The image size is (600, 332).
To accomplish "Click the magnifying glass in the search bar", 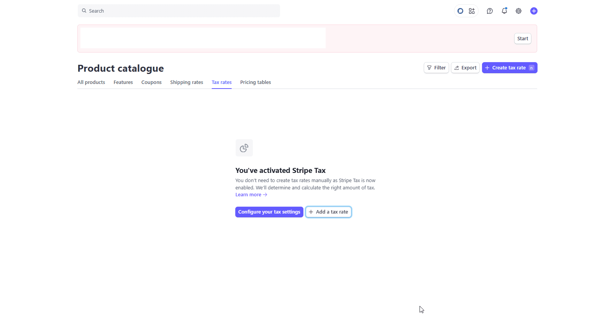I will click(x=84, y=11).
